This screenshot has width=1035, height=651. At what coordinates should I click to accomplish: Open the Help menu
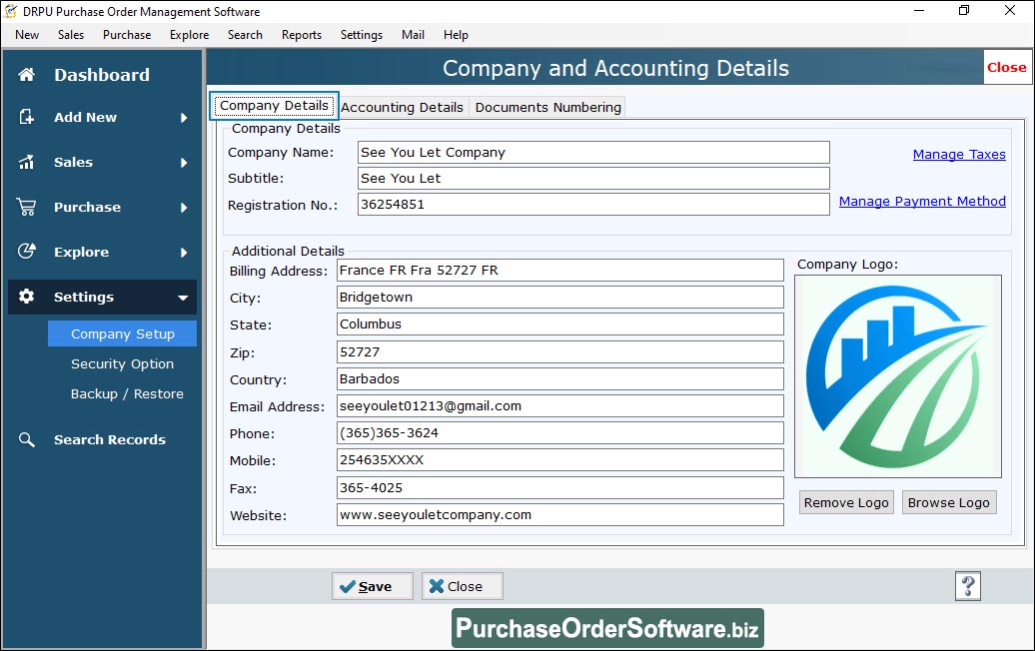coord(456,34)
